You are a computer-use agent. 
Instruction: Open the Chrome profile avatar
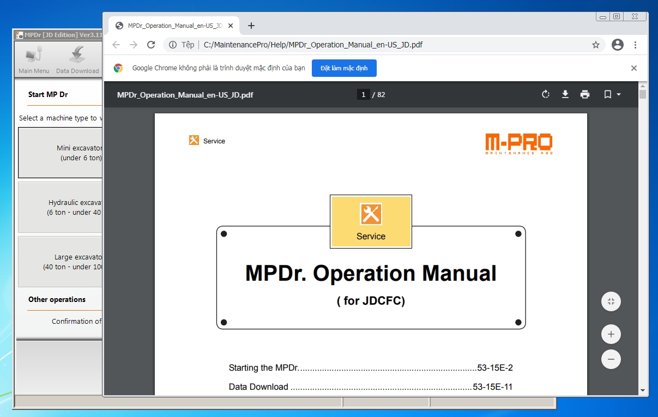[617, 45]
